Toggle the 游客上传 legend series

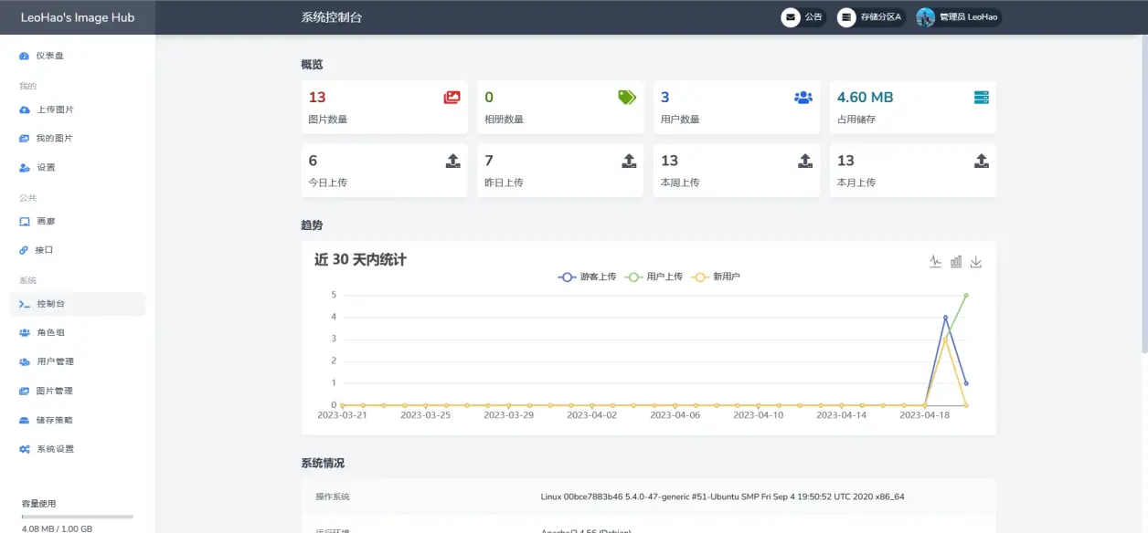click(x=587, y=277)
